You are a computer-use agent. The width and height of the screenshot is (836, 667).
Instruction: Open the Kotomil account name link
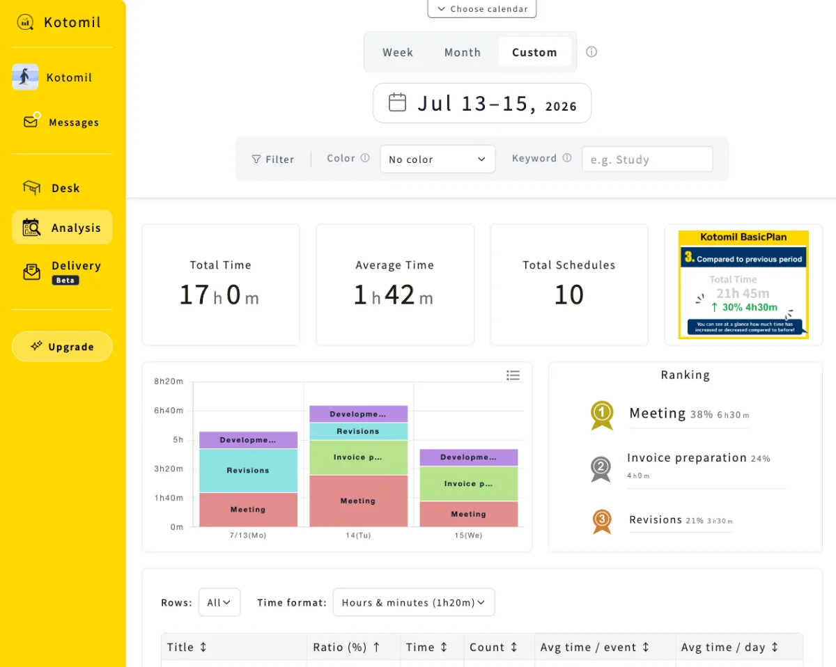coord(69,77)
